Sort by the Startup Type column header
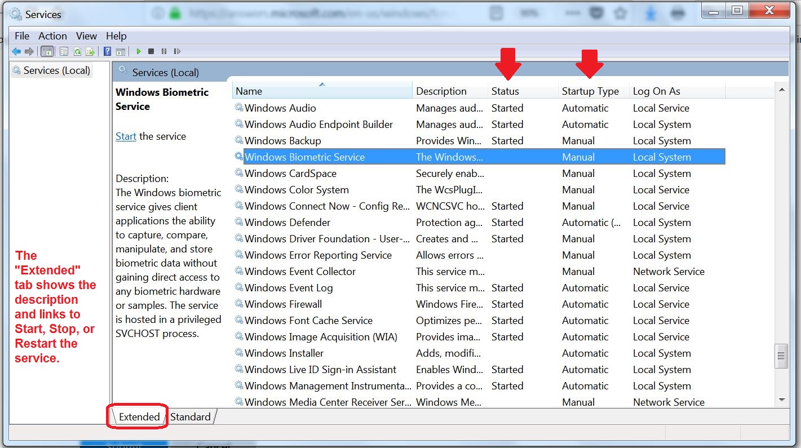Image resolution: width=801 pixels, height=448 pixels. pyautogui.click(x=594, y=91)
